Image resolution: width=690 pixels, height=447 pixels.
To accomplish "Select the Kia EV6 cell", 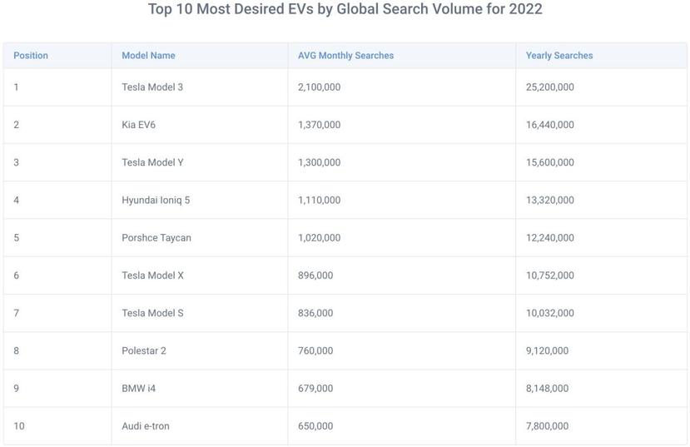I will [x=138, y=125].
